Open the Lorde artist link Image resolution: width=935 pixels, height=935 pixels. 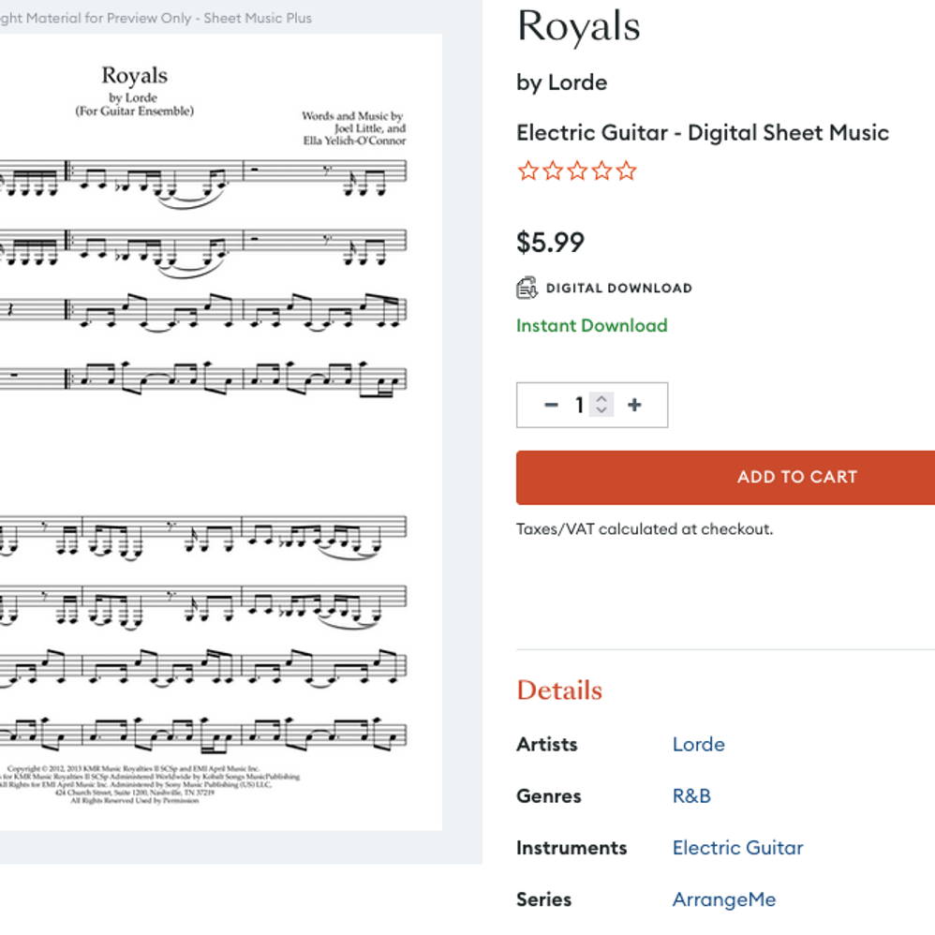point(698,744)
